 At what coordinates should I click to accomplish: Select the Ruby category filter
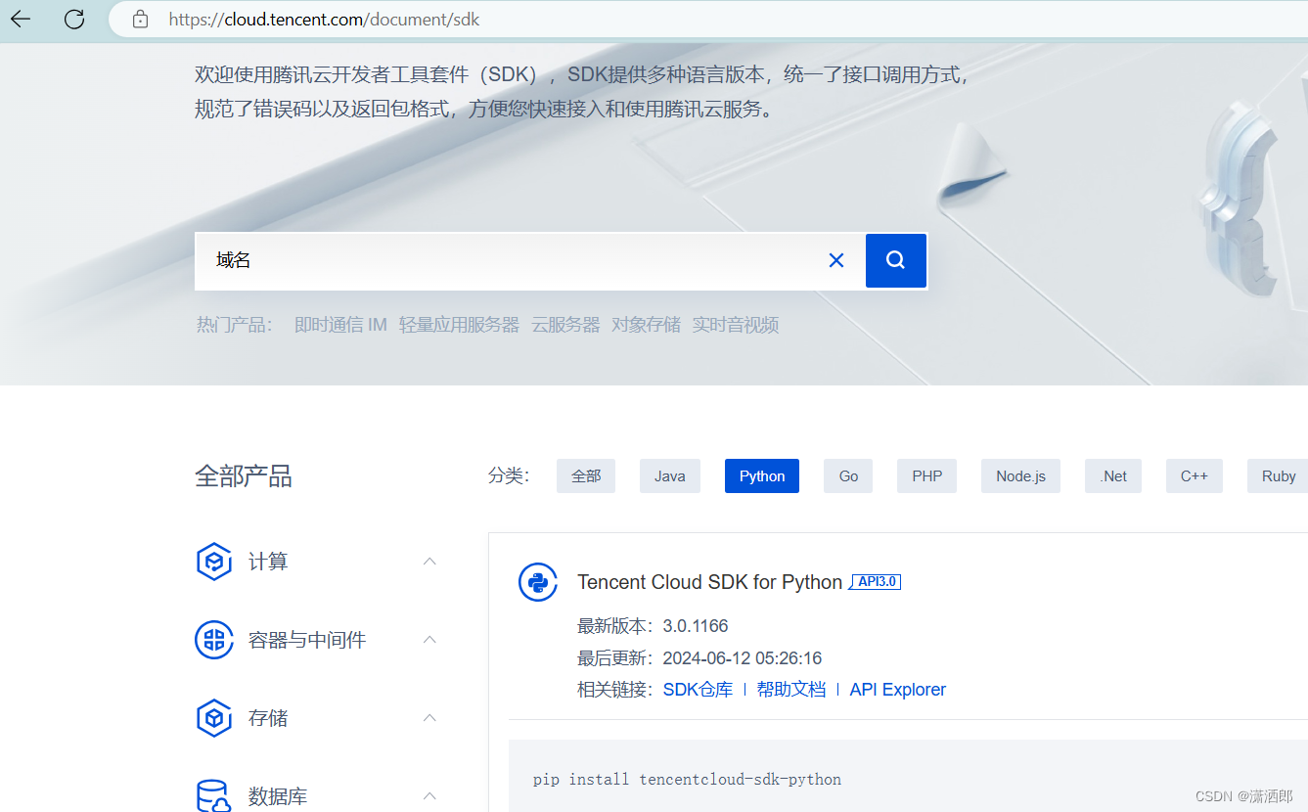pos(1278,475)
